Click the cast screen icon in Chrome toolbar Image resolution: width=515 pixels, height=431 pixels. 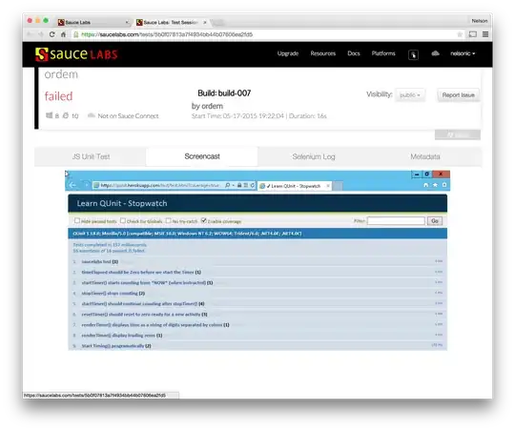click(473, 34)
